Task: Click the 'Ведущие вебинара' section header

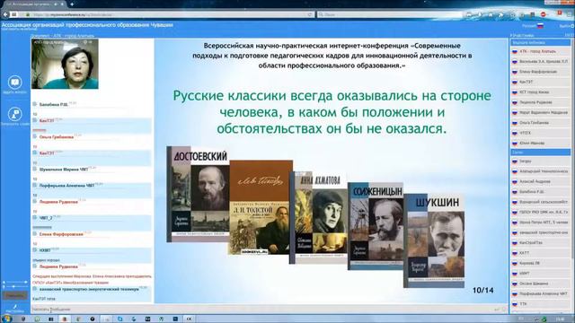Action: pos(540,42)
